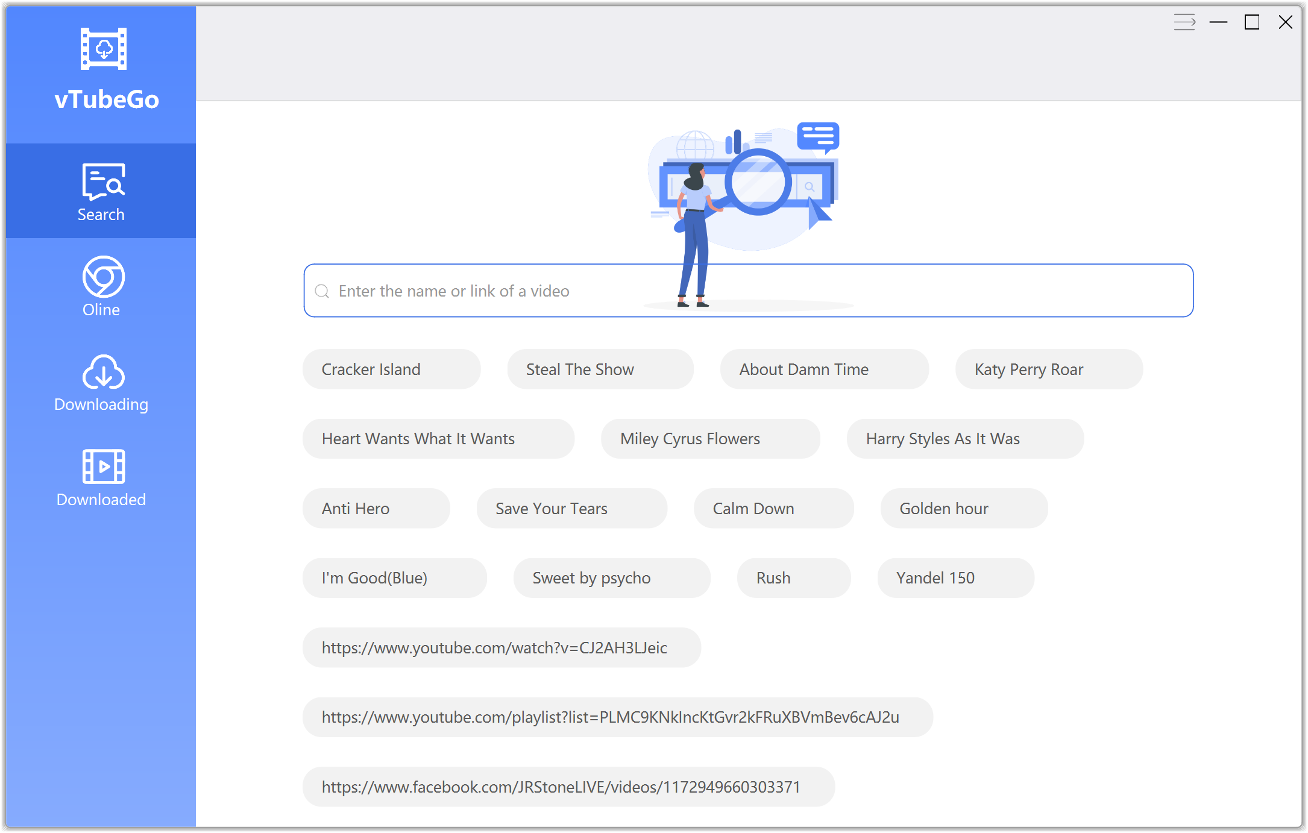Open the Oline browser tab
Viewport: 1308px width, 833px height.
(x=101, y=286)
